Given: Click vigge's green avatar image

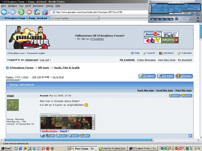Looking at the screenshot, I should 13,105.
